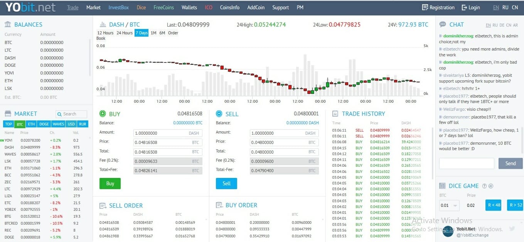Image resolution: width=524 pixels, height=242 pixels.
Task: Open the BTC bet amount dropdown
Action: [x=449, y=205]
